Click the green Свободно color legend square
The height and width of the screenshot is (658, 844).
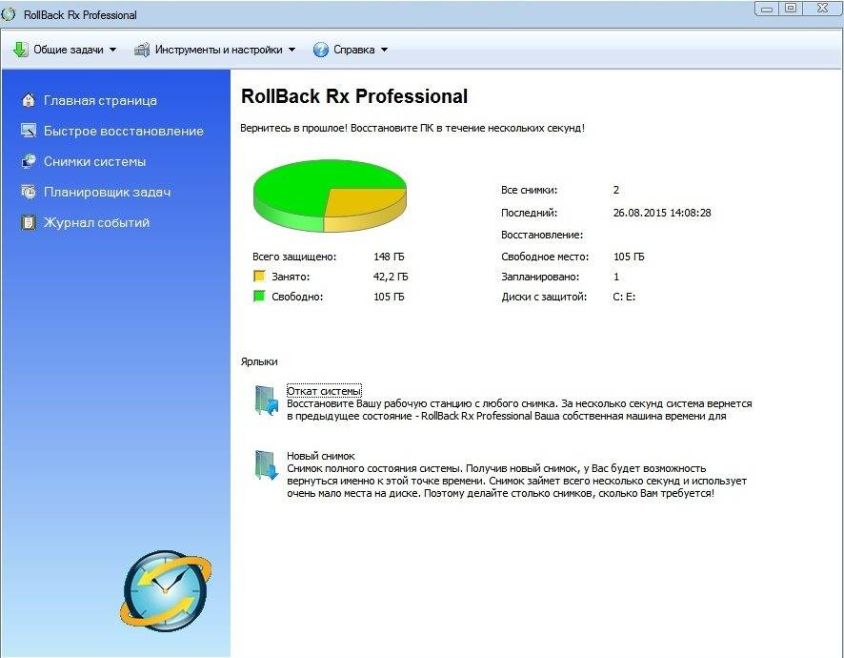tap(258, 297)
